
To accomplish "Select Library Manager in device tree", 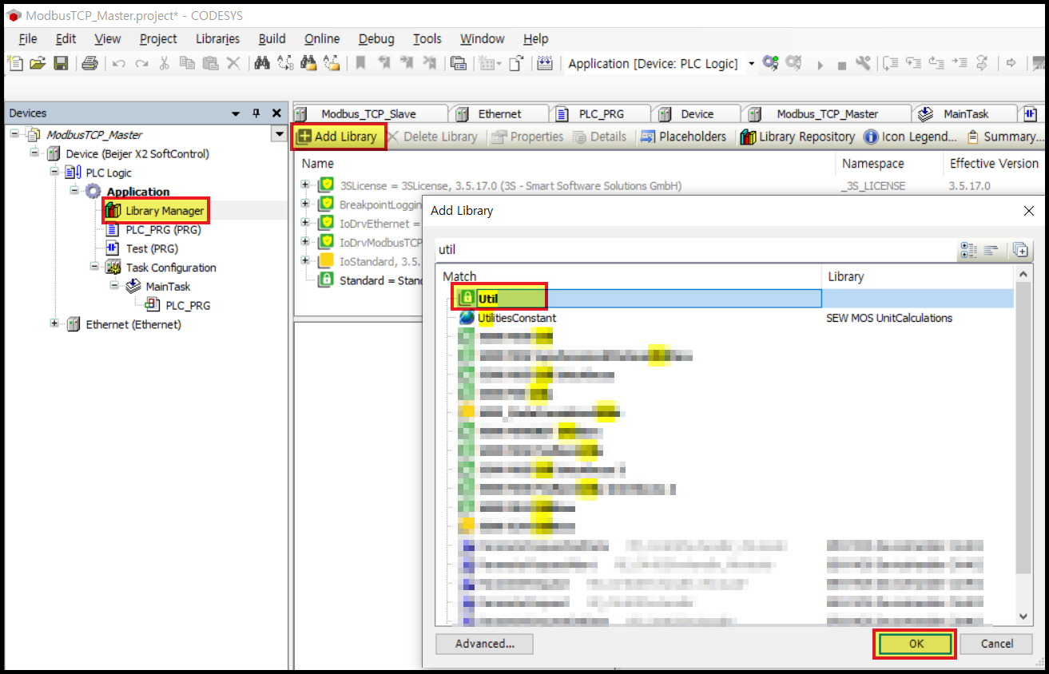I will pos(156,211).
